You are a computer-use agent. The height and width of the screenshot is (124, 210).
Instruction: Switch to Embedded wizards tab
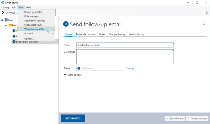coord(86,34)
